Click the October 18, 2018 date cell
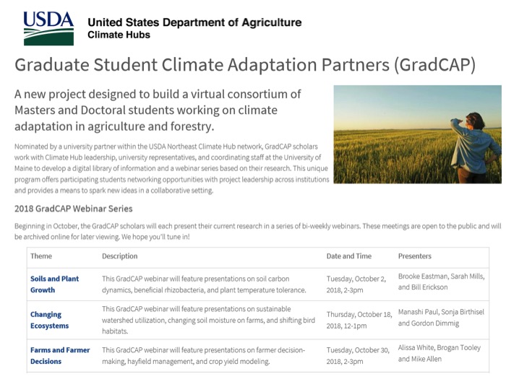 tap(359, 320)
